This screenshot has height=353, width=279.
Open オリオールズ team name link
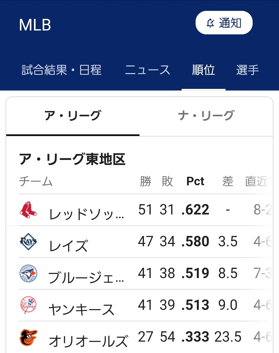(x=88, y=341)
